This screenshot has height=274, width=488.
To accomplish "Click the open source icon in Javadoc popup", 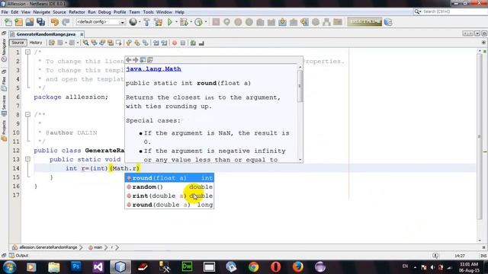I will pyautogui.click(x=150, y=59).
